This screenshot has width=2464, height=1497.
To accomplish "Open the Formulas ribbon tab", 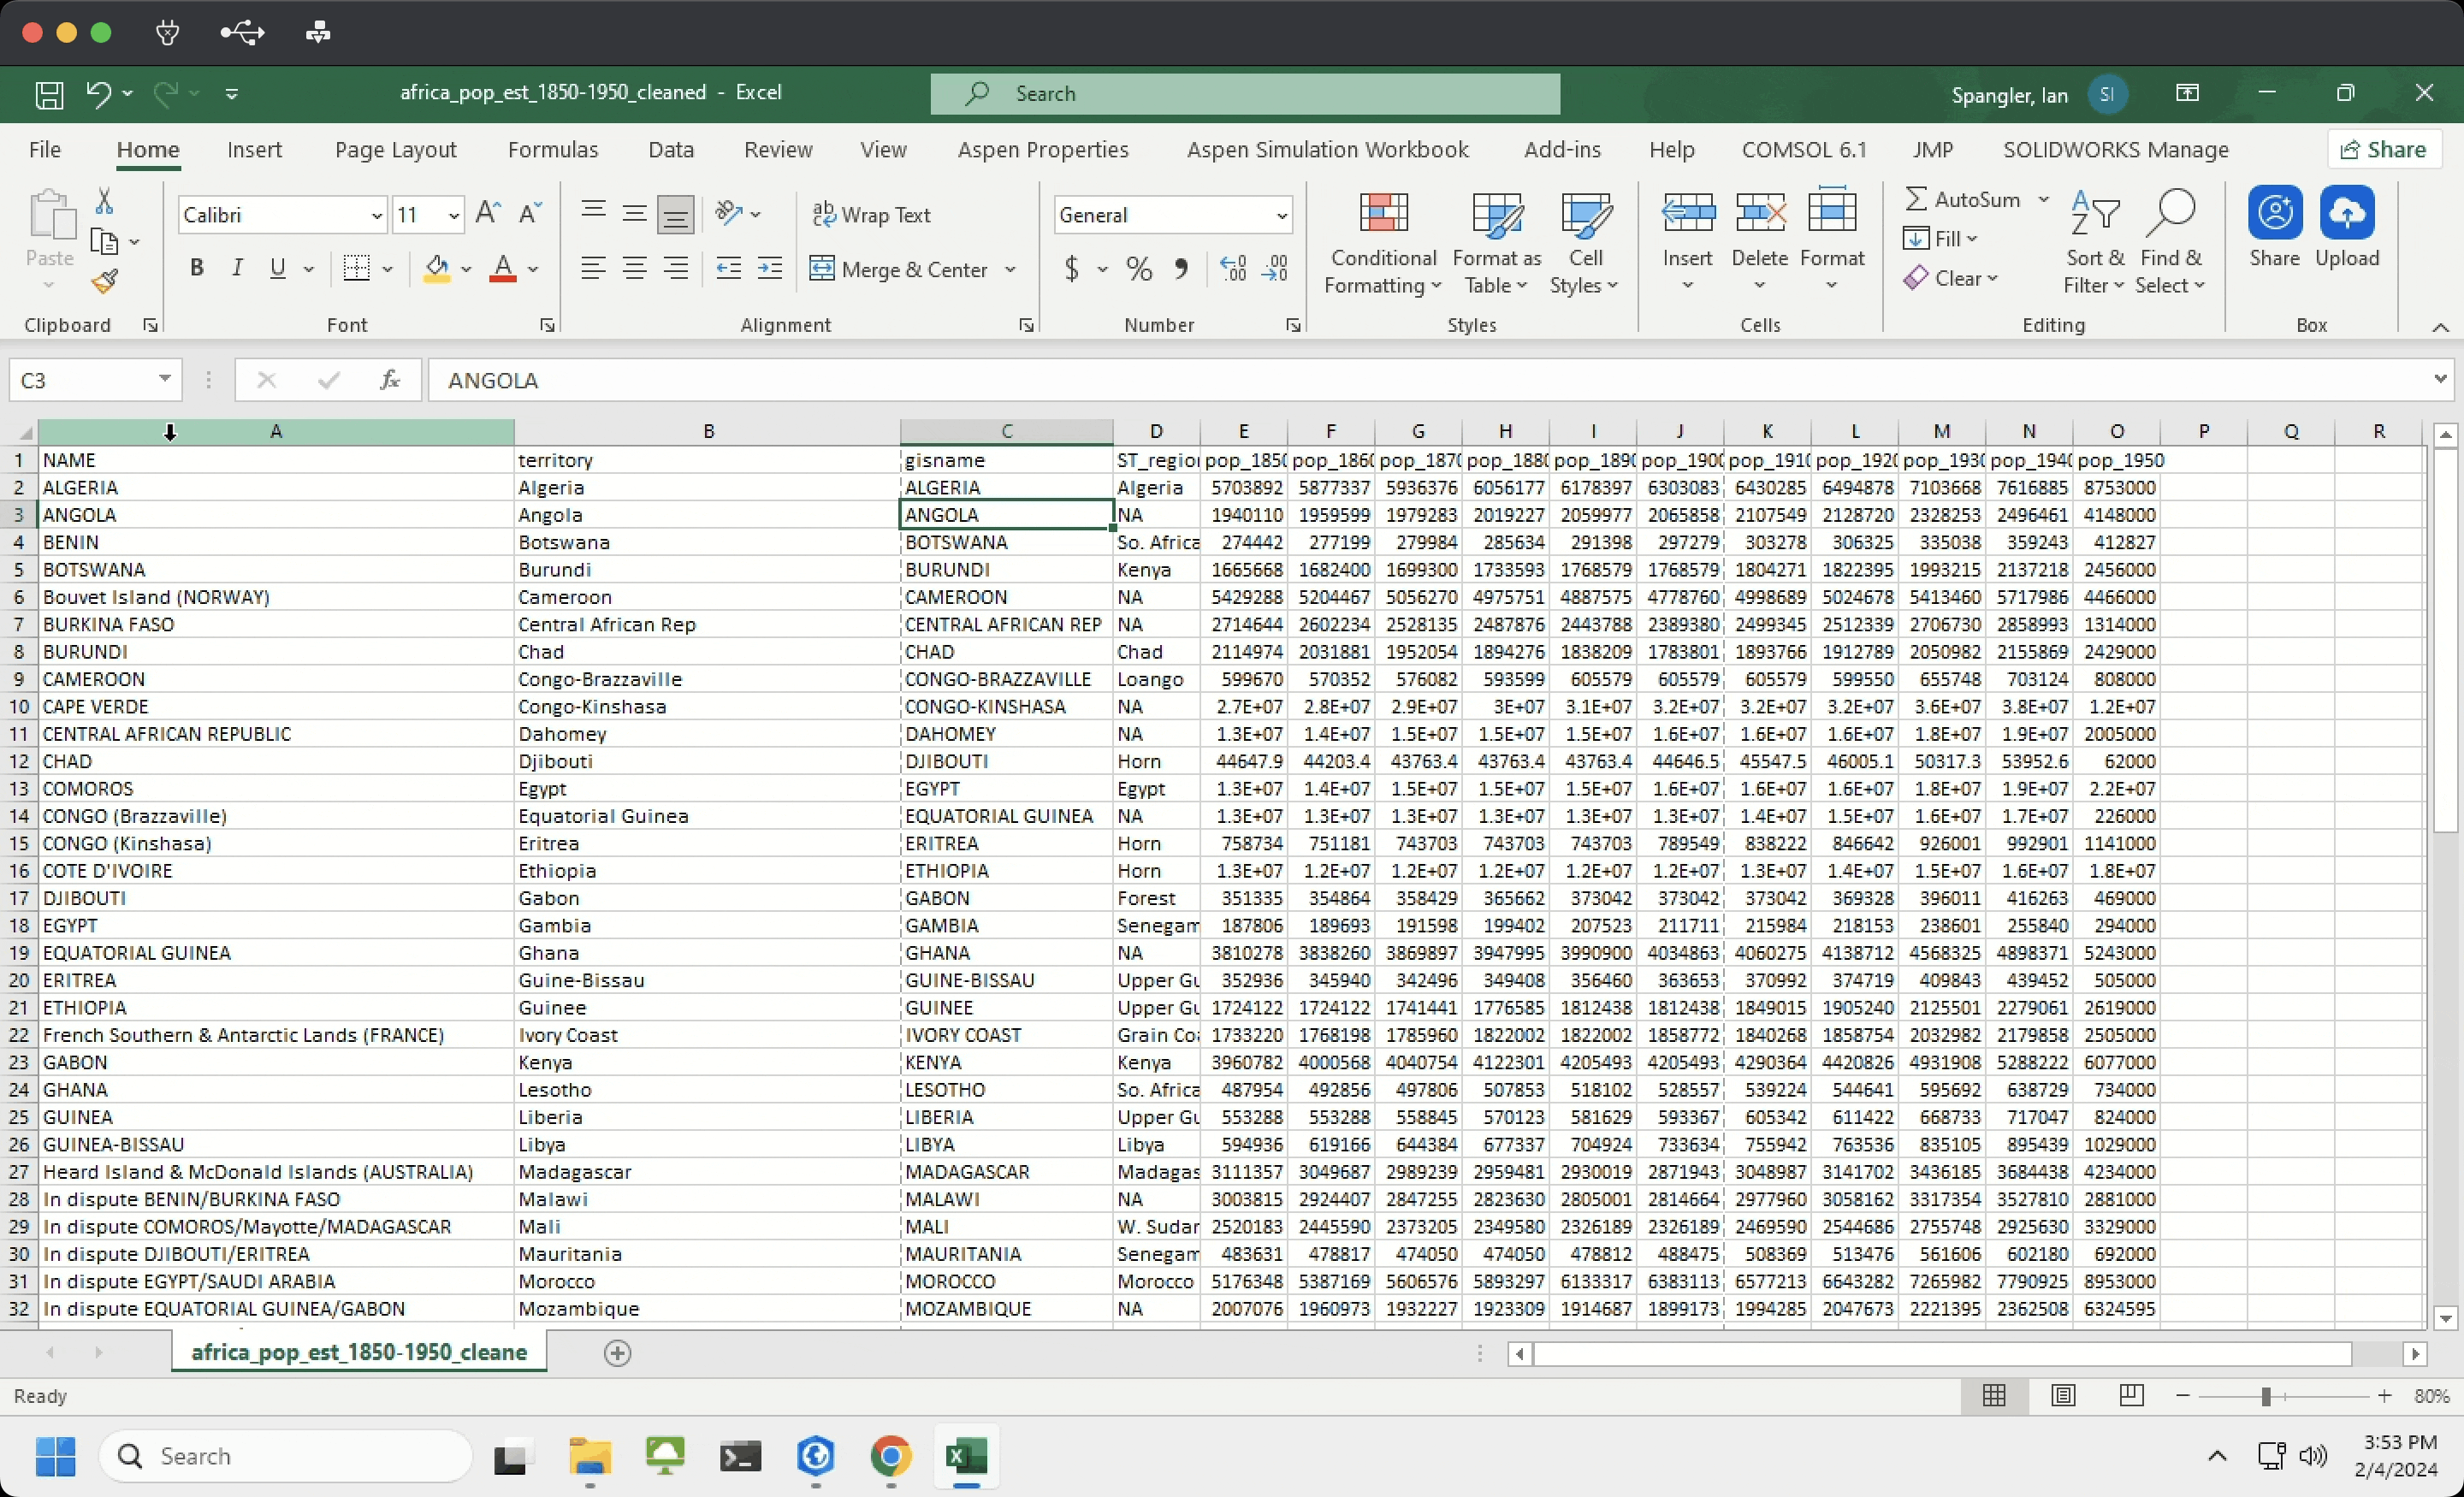I will click(552, 150).
